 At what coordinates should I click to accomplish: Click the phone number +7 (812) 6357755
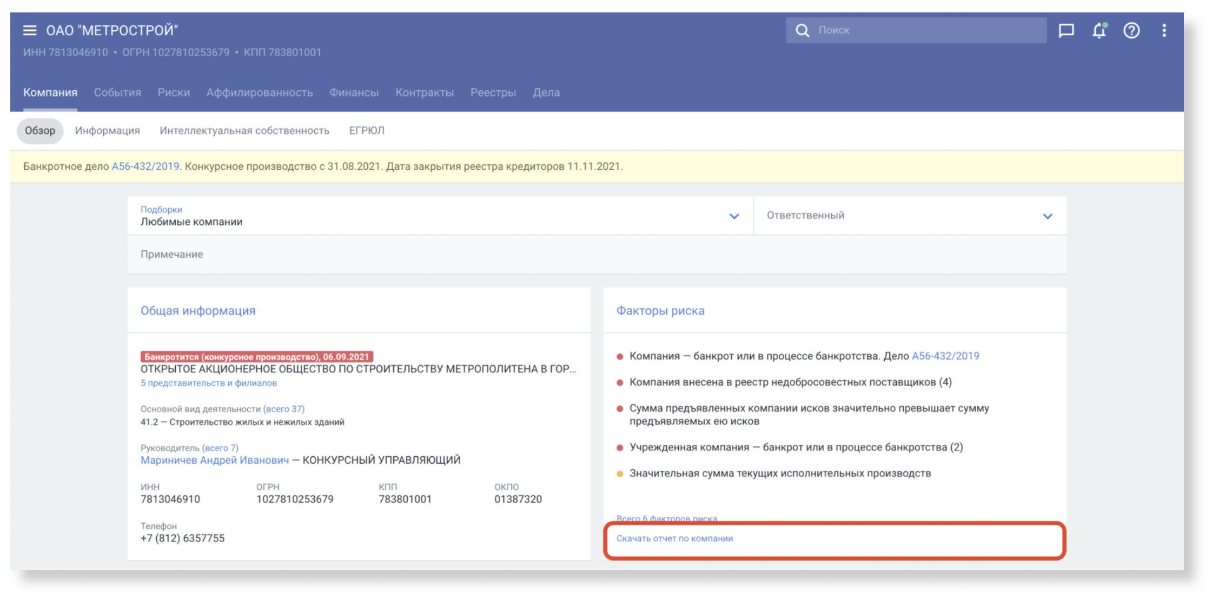click(x=183, y=538)
